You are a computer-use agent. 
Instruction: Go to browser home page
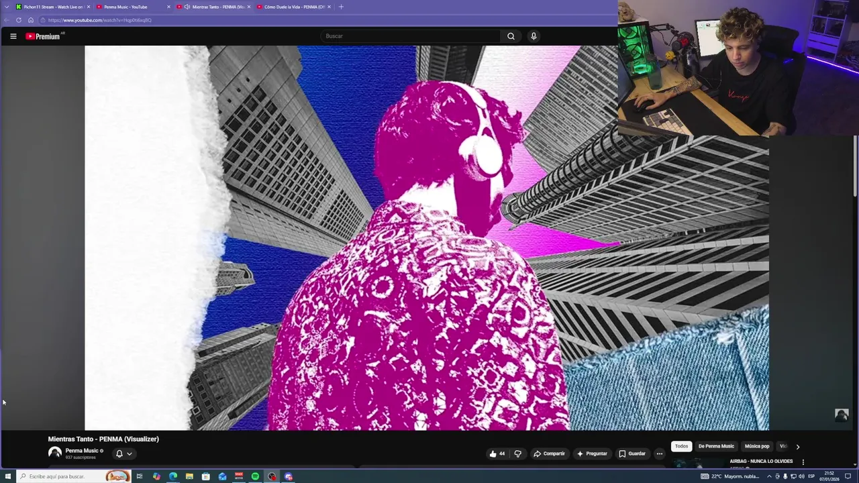click(x=30, y=20)
